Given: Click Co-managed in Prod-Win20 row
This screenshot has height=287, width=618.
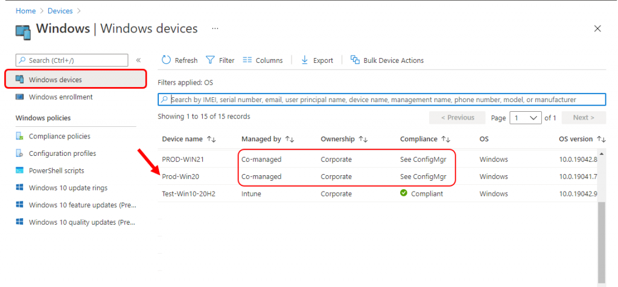Looking at the screenshot, I should coord(261,177).
